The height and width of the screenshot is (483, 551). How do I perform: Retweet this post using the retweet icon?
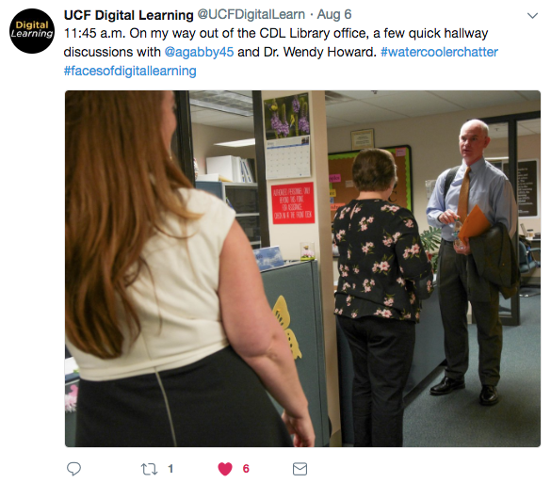pyautogui.click(x=149, y=469)
